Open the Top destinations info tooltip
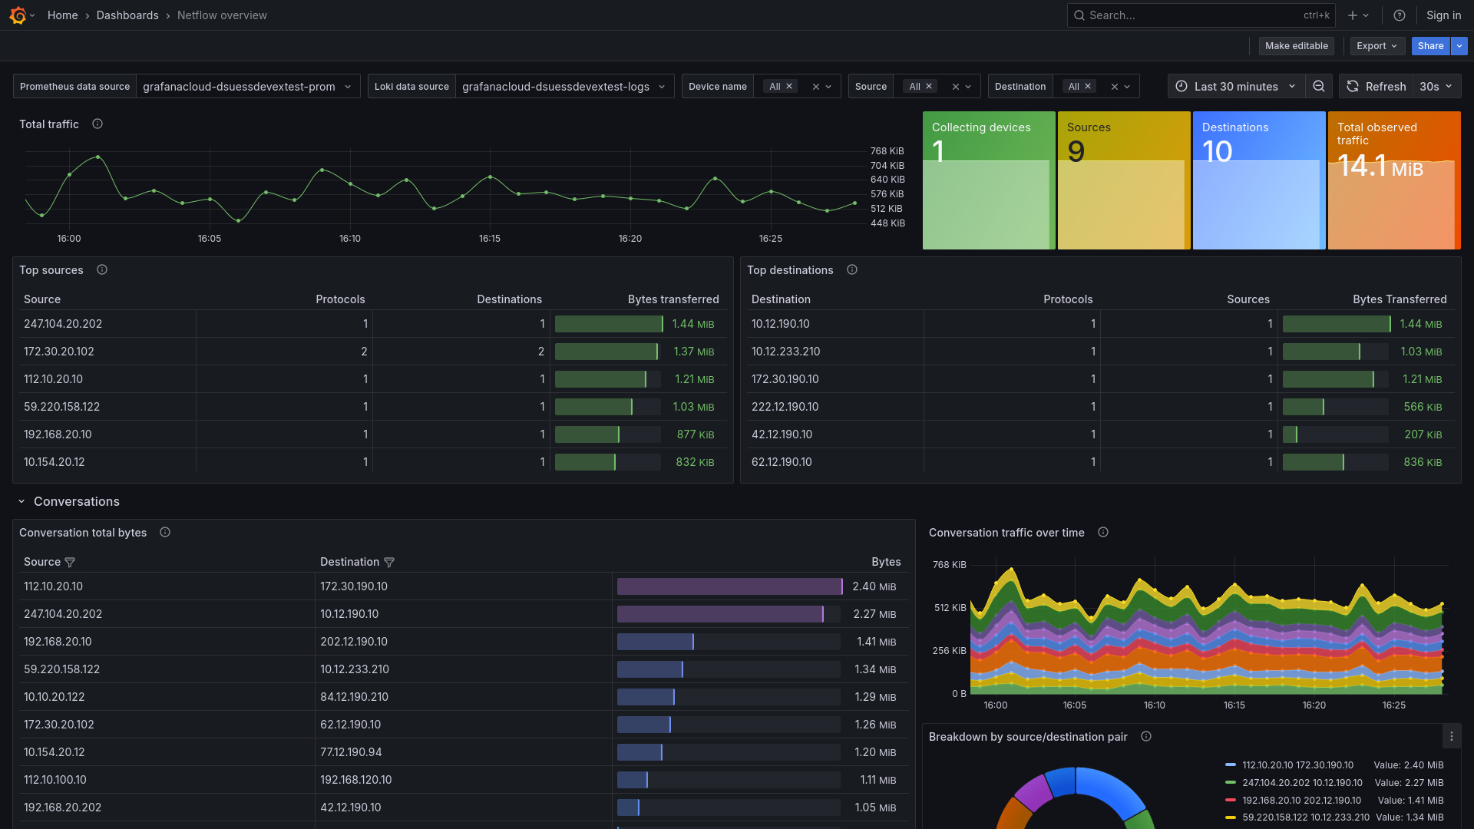This screenshot has width=1474, height=829. tap(852, 269)
